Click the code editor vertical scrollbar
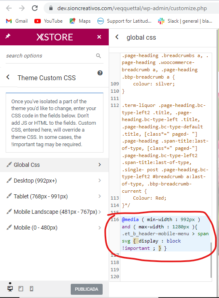This screenshot has width=219, height=298. click(211, 260)
